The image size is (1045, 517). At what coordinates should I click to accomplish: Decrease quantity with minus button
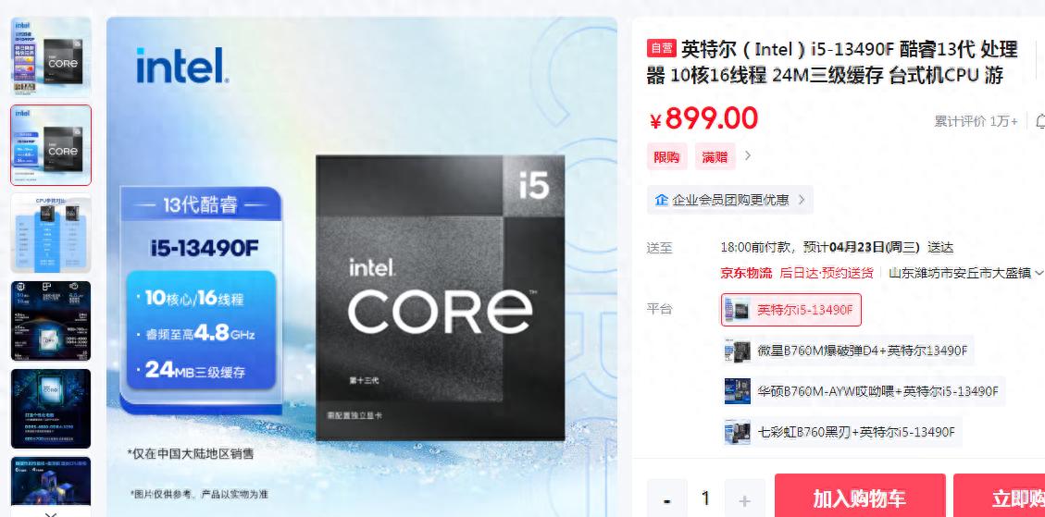coord(667,500)
